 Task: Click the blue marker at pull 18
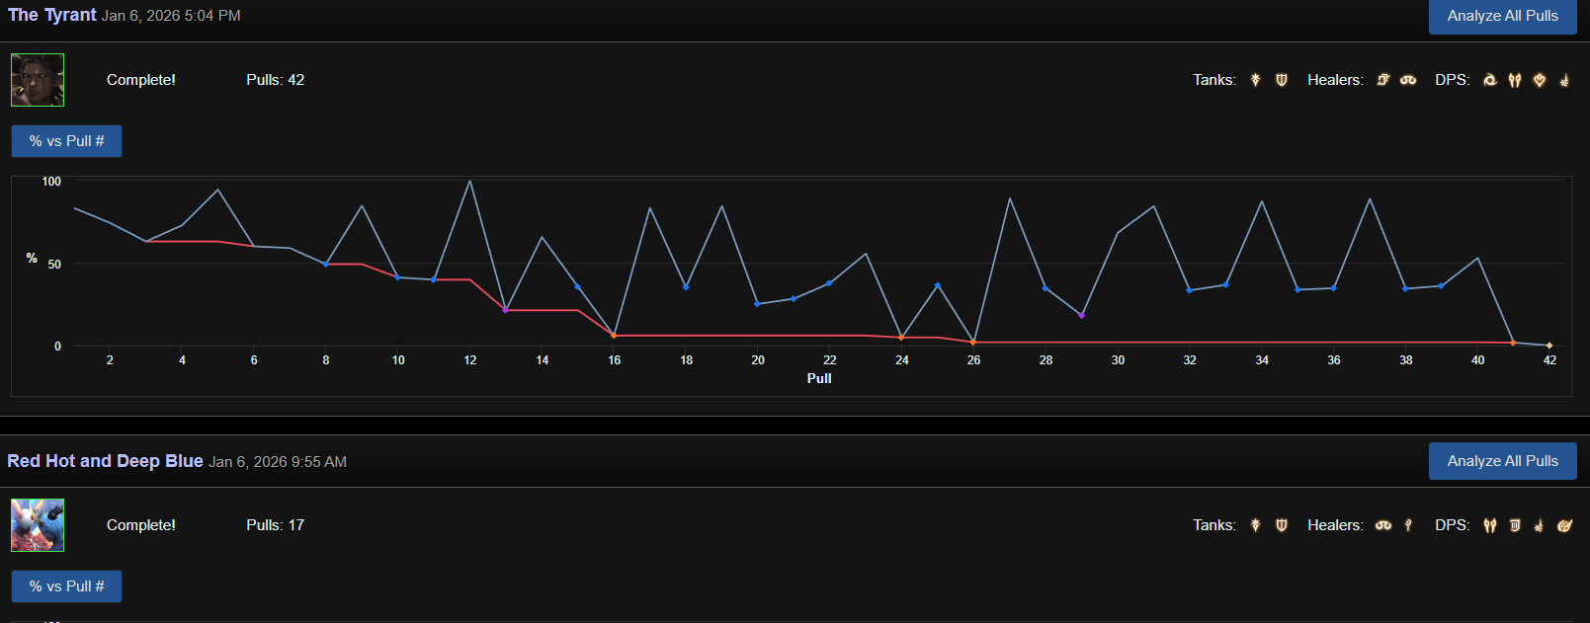[x=686, y=287]
